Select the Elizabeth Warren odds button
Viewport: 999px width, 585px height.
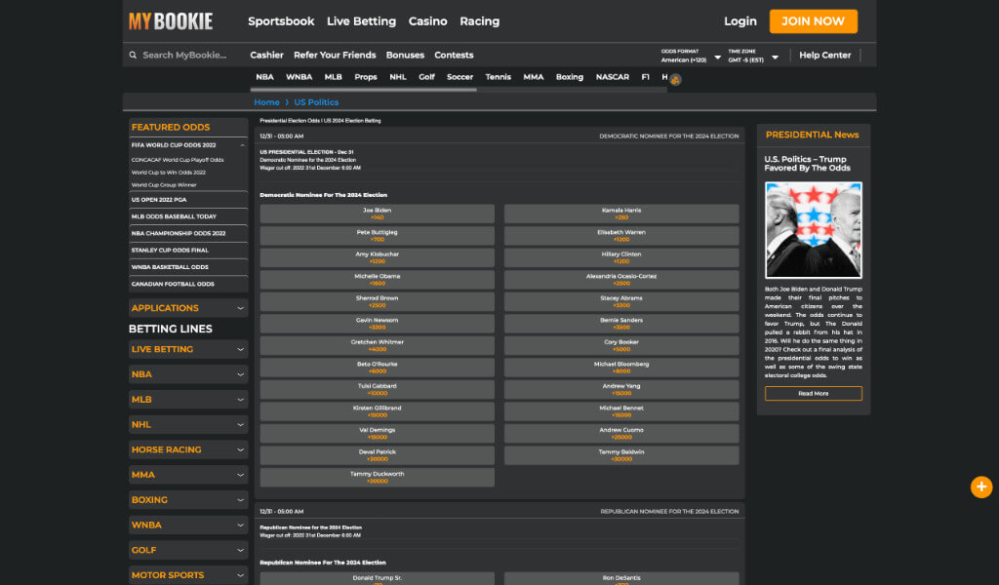[x=621, y=236]
